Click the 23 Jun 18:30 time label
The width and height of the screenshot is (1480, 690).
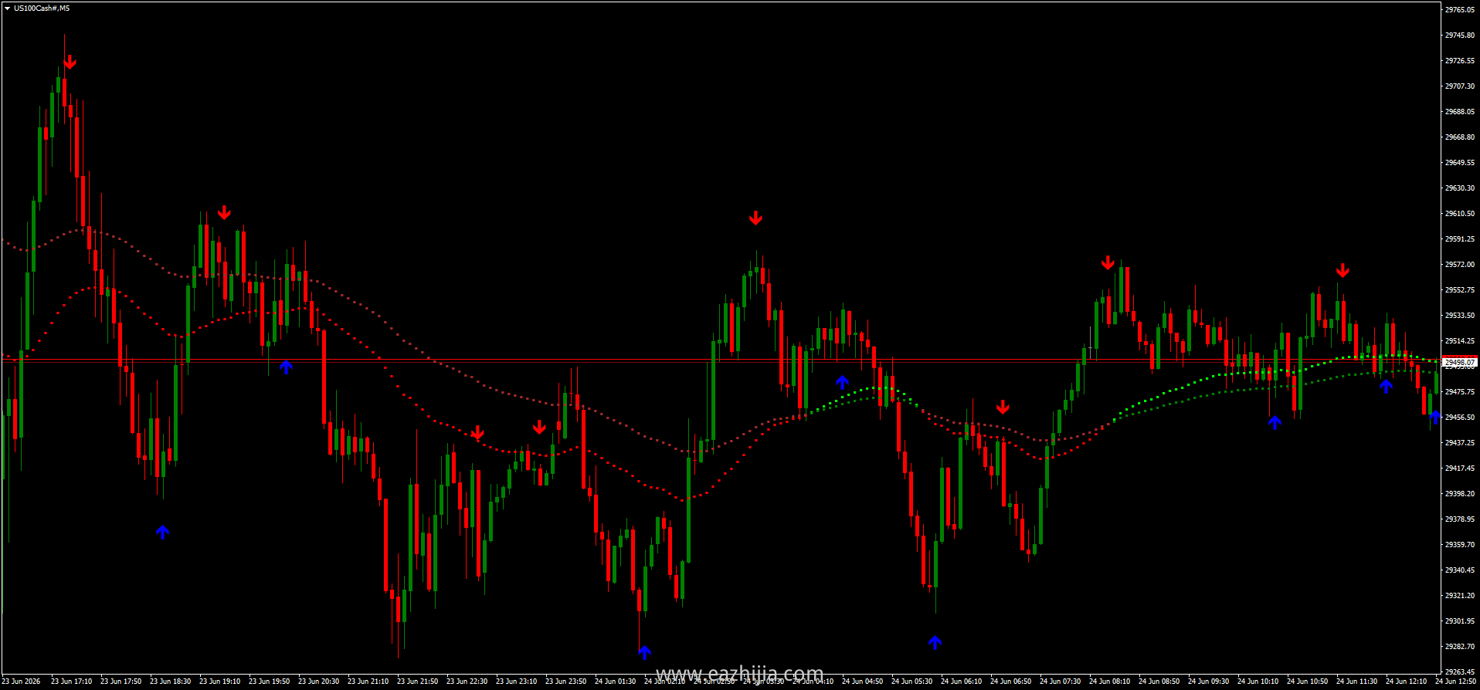tap(170, 681)
